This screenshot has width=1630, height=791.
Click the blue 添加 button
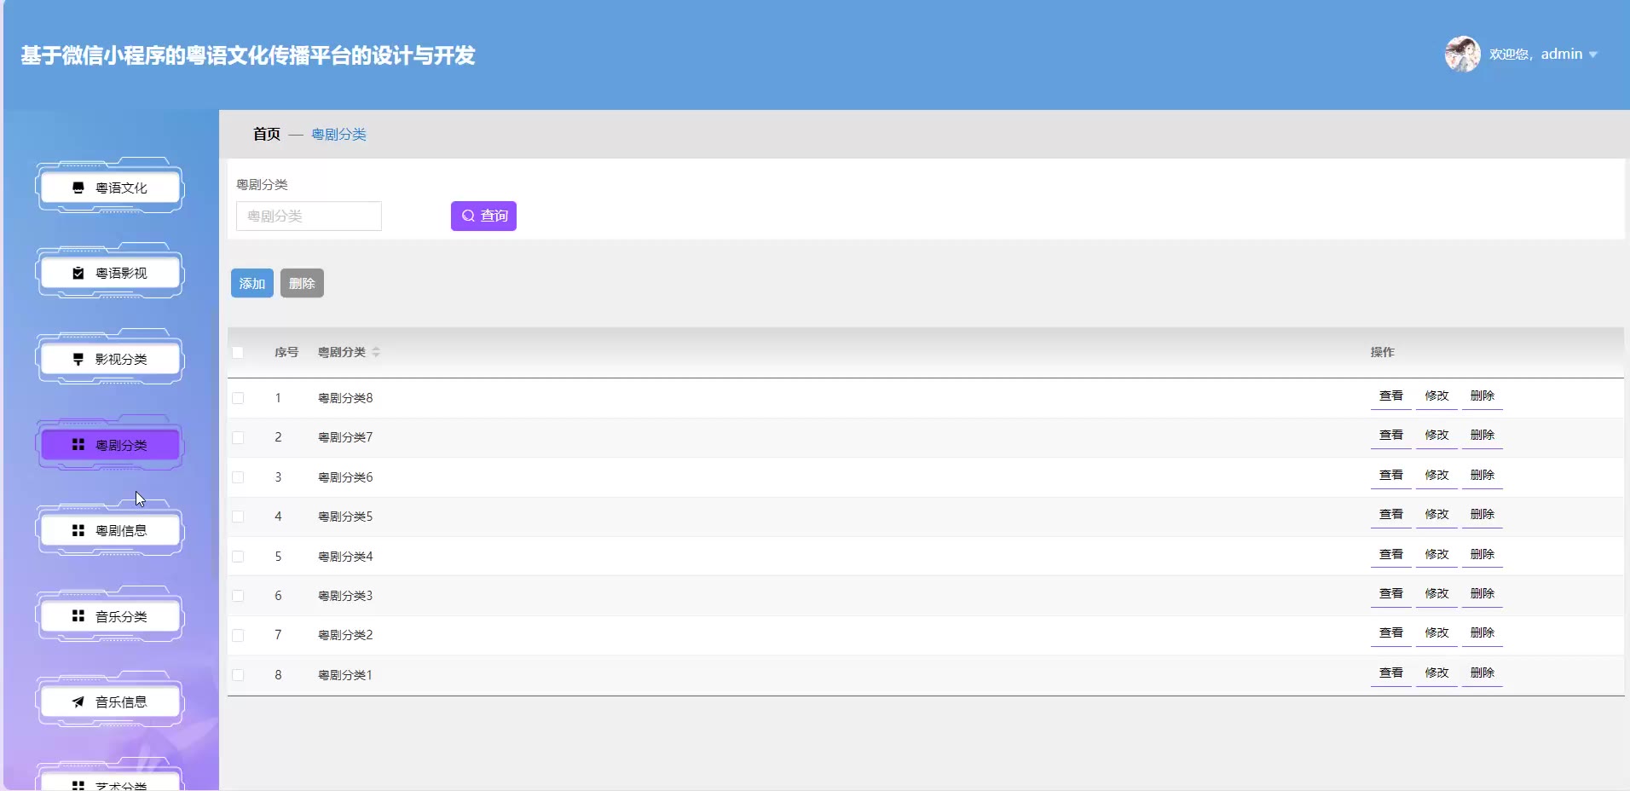(252, 283)
